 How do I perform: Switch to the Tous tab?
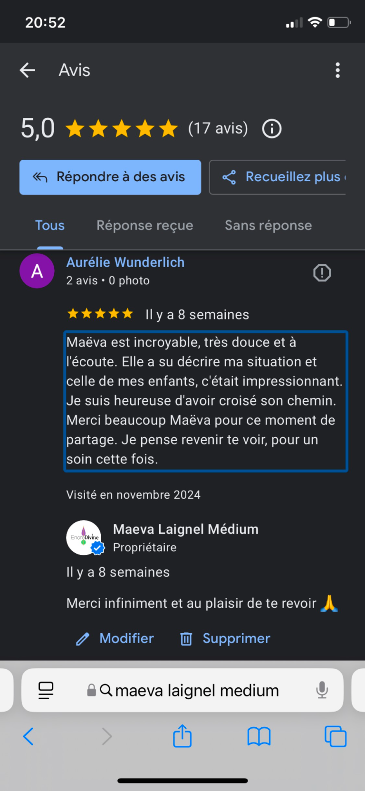50,225
